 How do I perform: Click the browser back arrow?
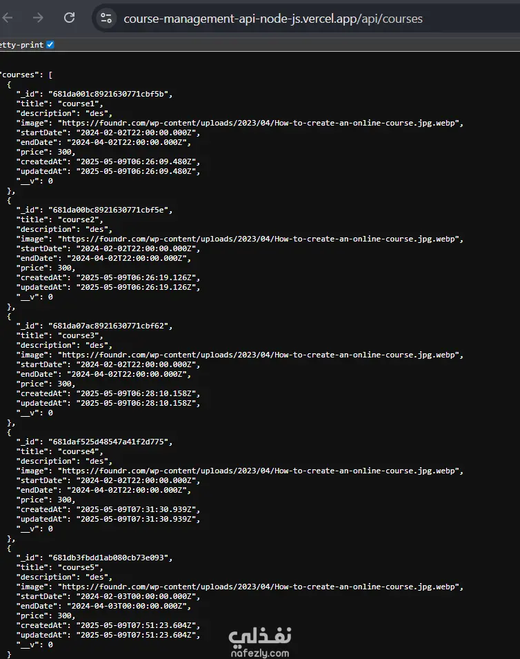(10, 18)
